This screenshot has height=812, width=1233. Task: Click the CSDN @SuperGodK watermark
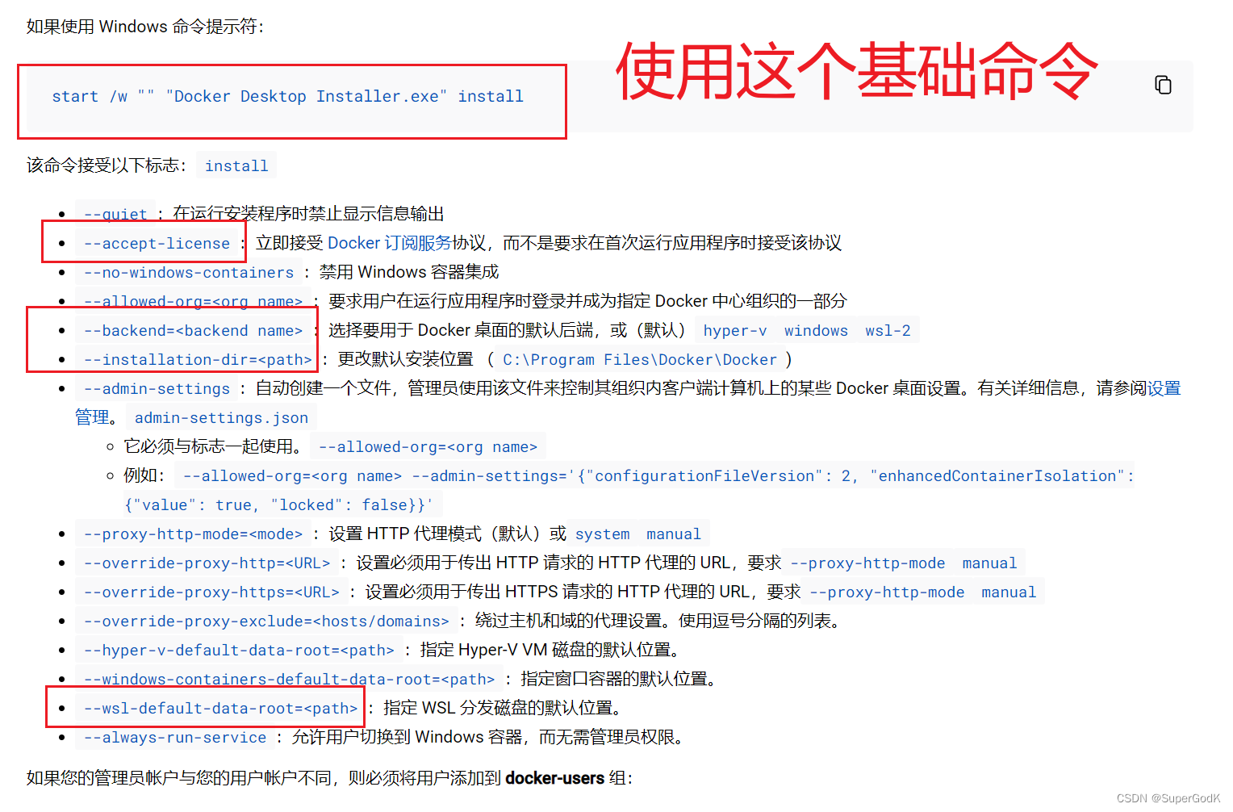point(1167,797)
